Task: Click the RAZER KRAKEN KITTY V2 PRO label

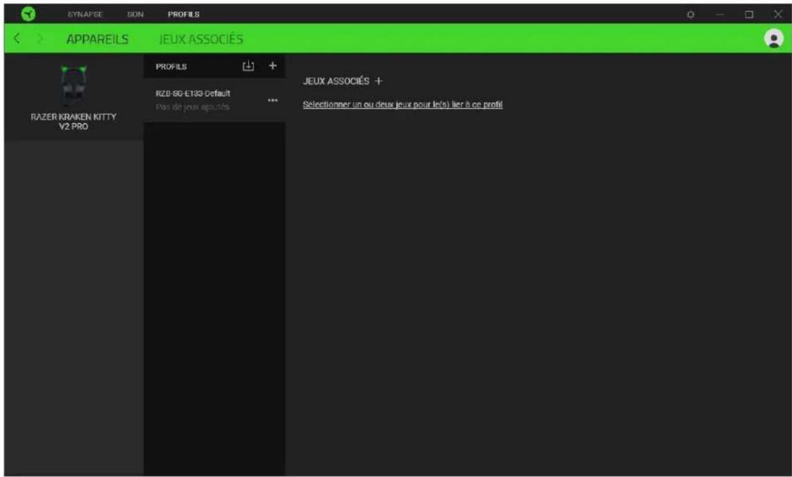Action: click(x=74, y=122)
